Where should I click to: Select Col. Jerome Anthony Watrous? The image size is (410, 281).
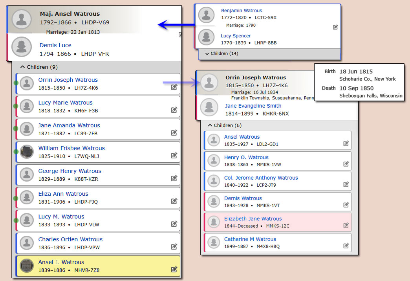(x=261, y=178)
